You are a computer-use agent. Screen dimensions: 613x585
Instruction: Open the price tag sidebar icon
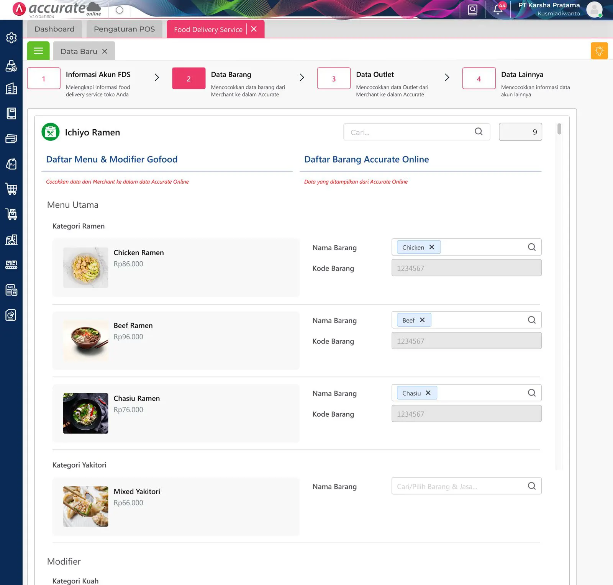[x=11, y=164]
